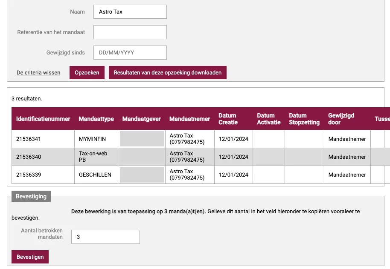Select the Identificatienummer column header
The height and width of the screenshot is (269, 390).
tap(43, 119)
